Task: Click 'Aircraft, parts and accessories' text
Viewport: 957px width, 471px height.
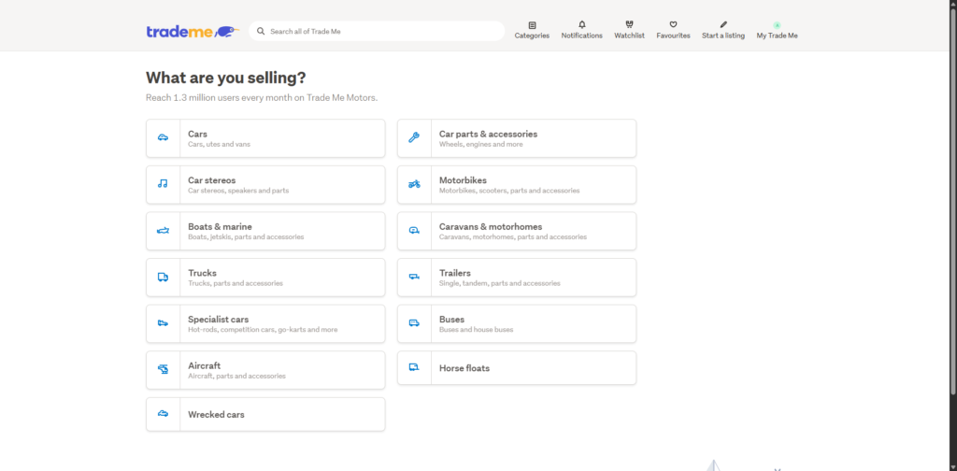Action: [x=236, y=377]
